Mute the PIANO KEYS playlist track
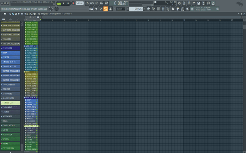Screen dimensions: 246x153 pos(37,128)
